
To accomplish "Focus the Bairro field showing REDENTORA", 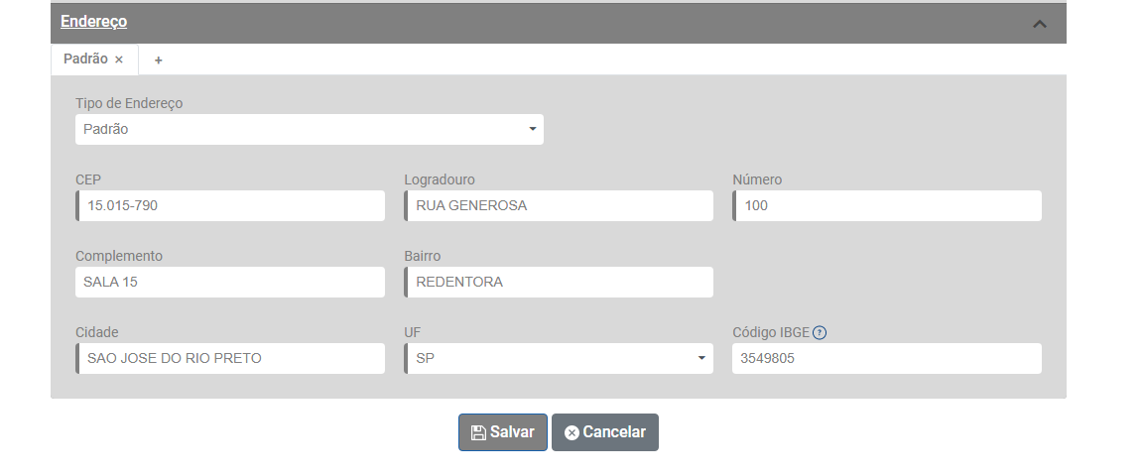I will pos(559,283).
